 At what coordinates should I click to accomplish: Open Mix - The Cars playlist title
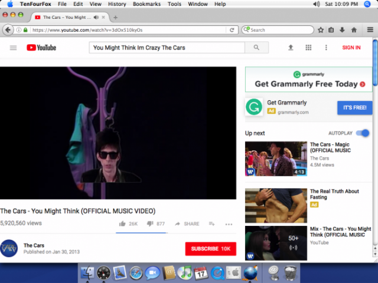(340, 232)
